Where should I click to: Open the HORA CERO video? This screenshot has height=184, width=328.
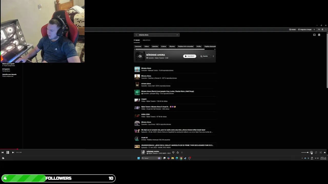175,116
